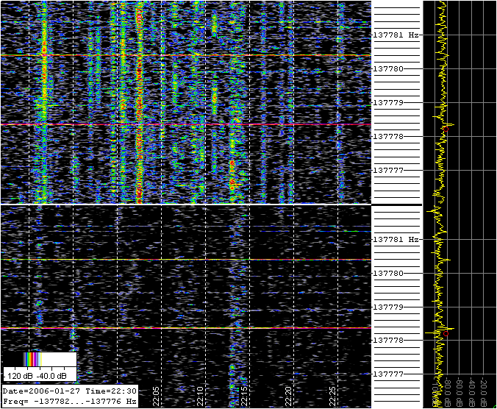Click the carrier line just above 137778 in lower waterfall
Screen dimensions: 497x409
(186, 328)
